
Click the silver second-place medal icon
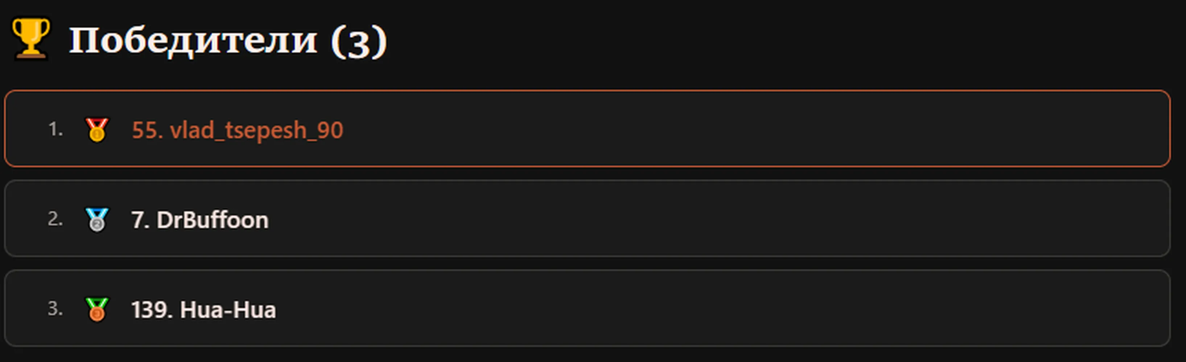click(x=97, y=219)
